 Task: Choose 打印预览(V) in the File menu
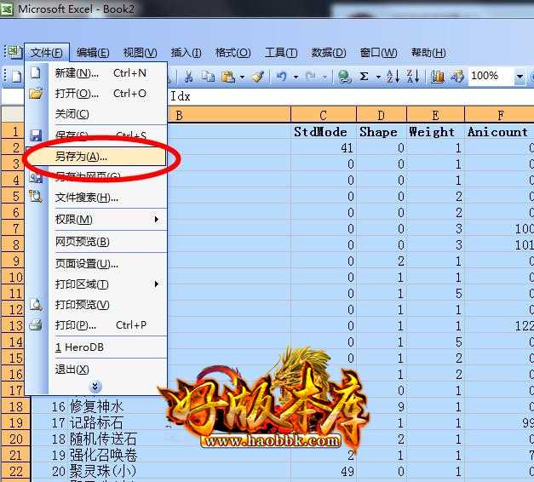point(97,305)
